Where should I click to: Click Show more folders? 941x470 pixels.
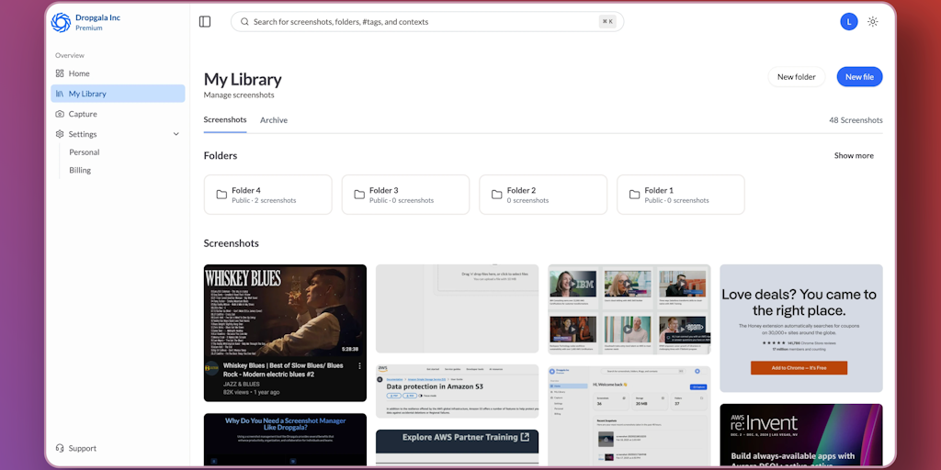[x=854, y=156]
